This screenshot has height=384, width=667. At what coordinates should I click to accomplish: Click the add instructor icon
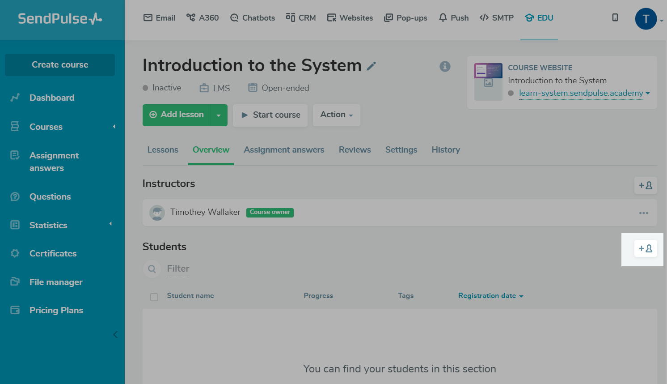pyautogui.click(x=645, y=185)
